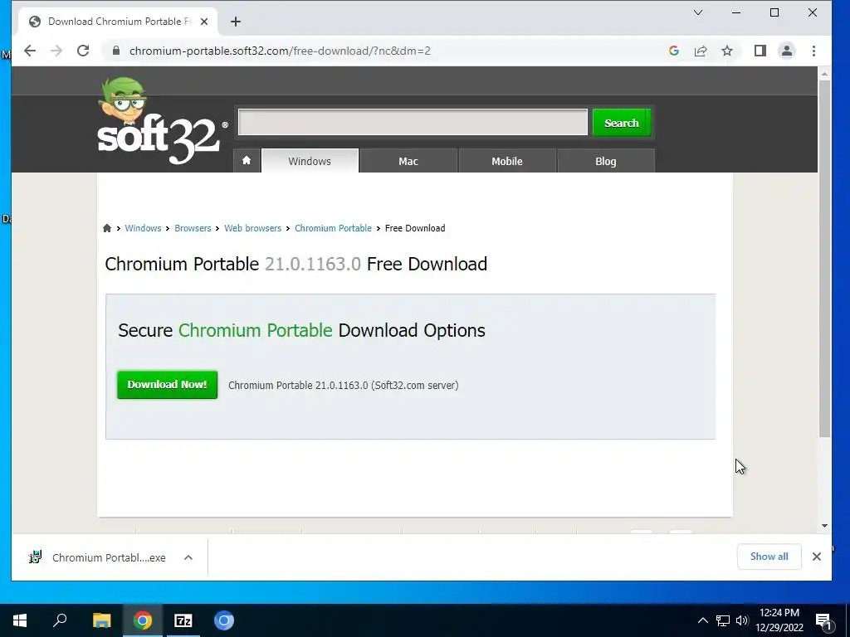
Task: Click the scrollbar up arrow
Action: pos(824,74)
